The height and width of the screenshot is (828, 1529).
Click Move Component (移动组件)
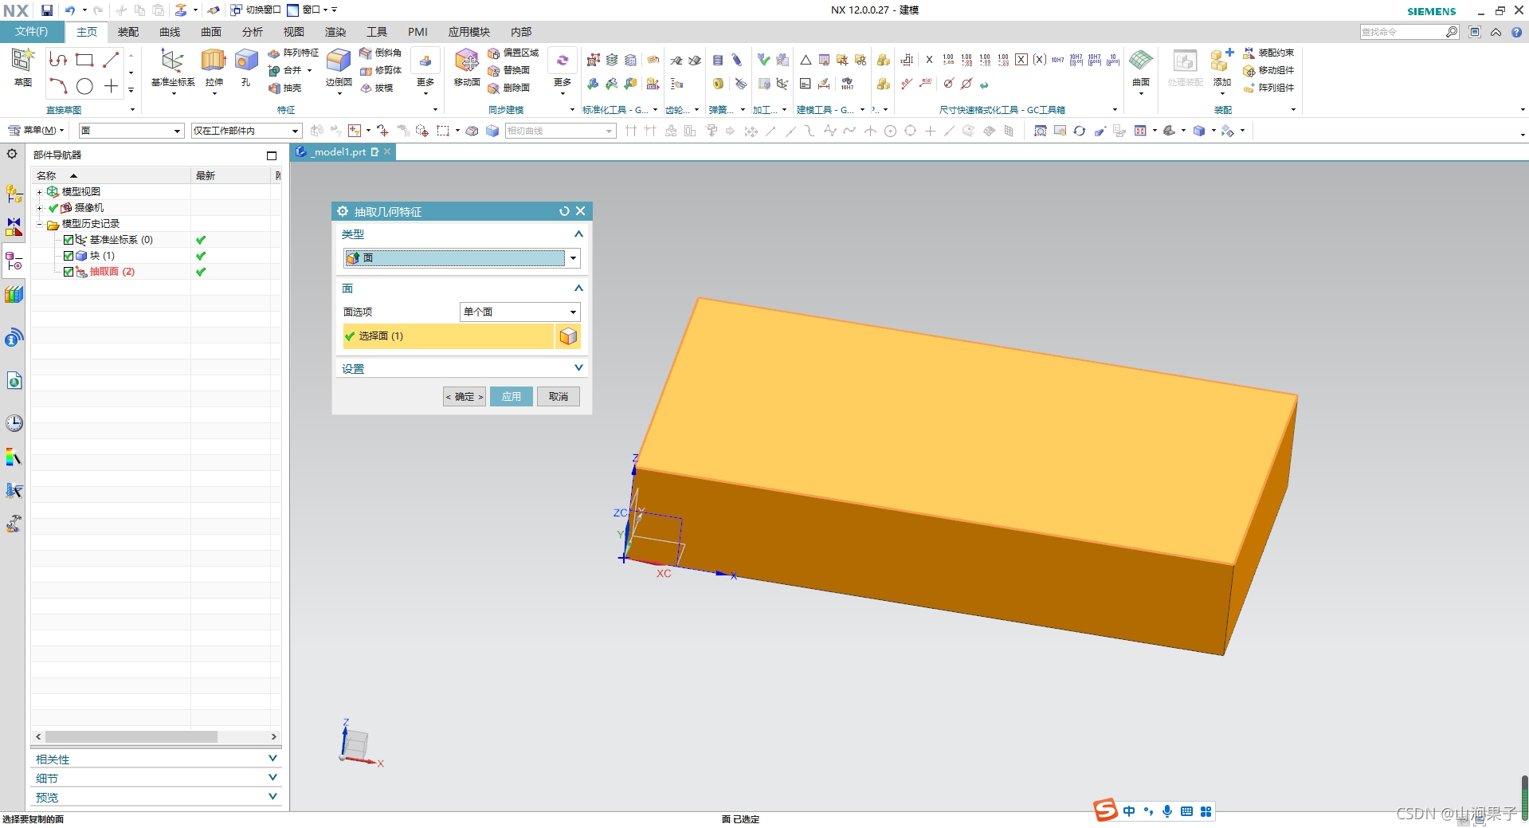[x=1268, y=70]
